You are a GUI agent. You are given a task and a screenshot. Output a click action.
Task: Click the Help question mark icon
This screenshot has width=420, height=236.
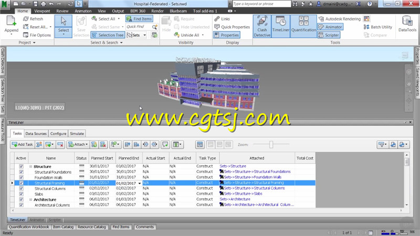[x=370, y=4]
